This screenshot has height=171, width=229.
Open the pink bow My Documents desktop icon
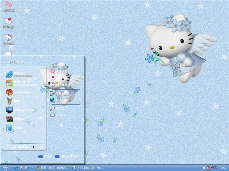pos(8,6)
